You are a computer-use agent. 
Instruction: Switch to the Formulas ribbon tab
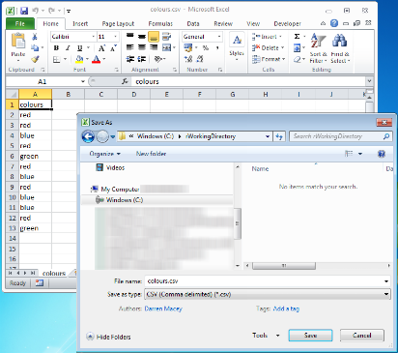[x=160, y=24]
